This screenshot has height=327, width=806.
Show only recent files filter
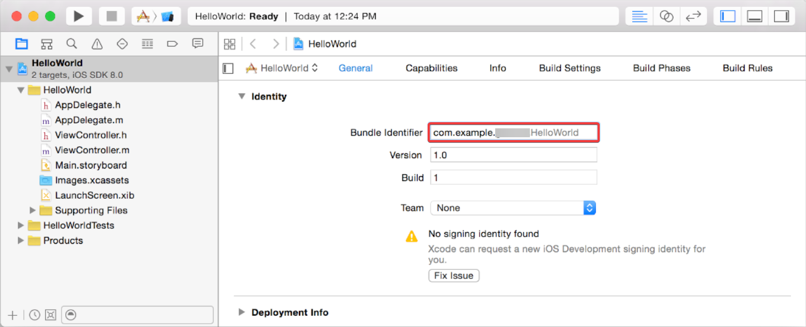(35, 315)
